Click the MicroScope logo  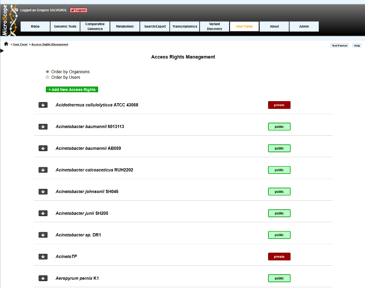[9, 20]
